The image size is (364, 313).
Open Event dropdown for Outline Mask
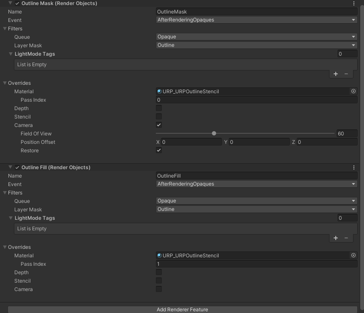pos(256,20)
